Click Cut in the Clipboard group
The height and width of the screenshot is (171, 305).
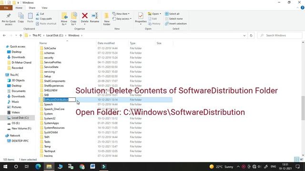click(40, 14)
